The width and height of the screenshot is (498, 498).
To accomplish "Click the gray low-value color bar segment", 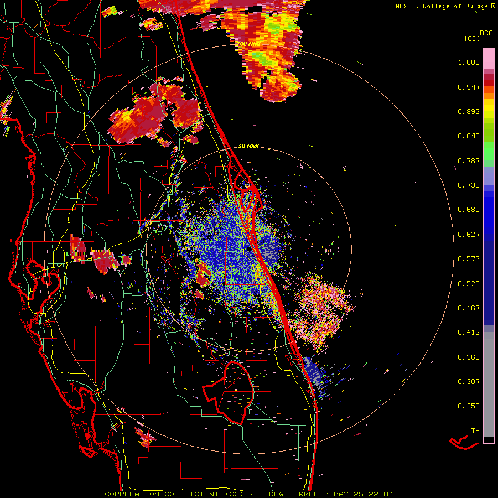I will [x=489, y=385].
